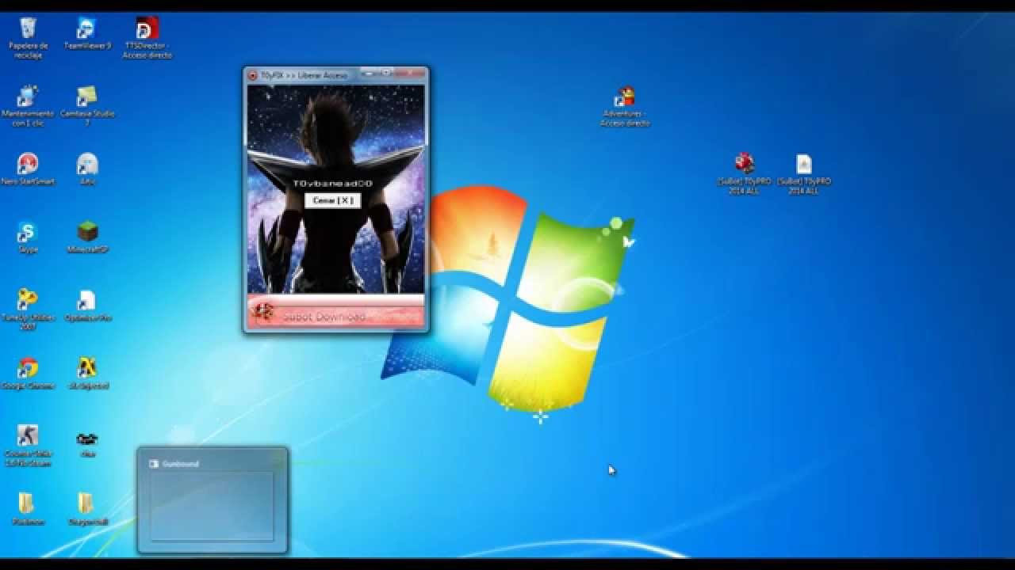
Task: Select the white ghost desktop icon
Action: 87,165
